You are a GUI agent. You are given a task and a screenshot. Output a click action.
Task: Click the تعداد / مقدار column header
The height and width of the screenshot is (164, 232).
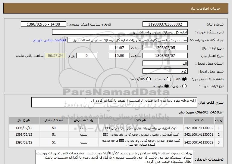click(x=54, y=120)
